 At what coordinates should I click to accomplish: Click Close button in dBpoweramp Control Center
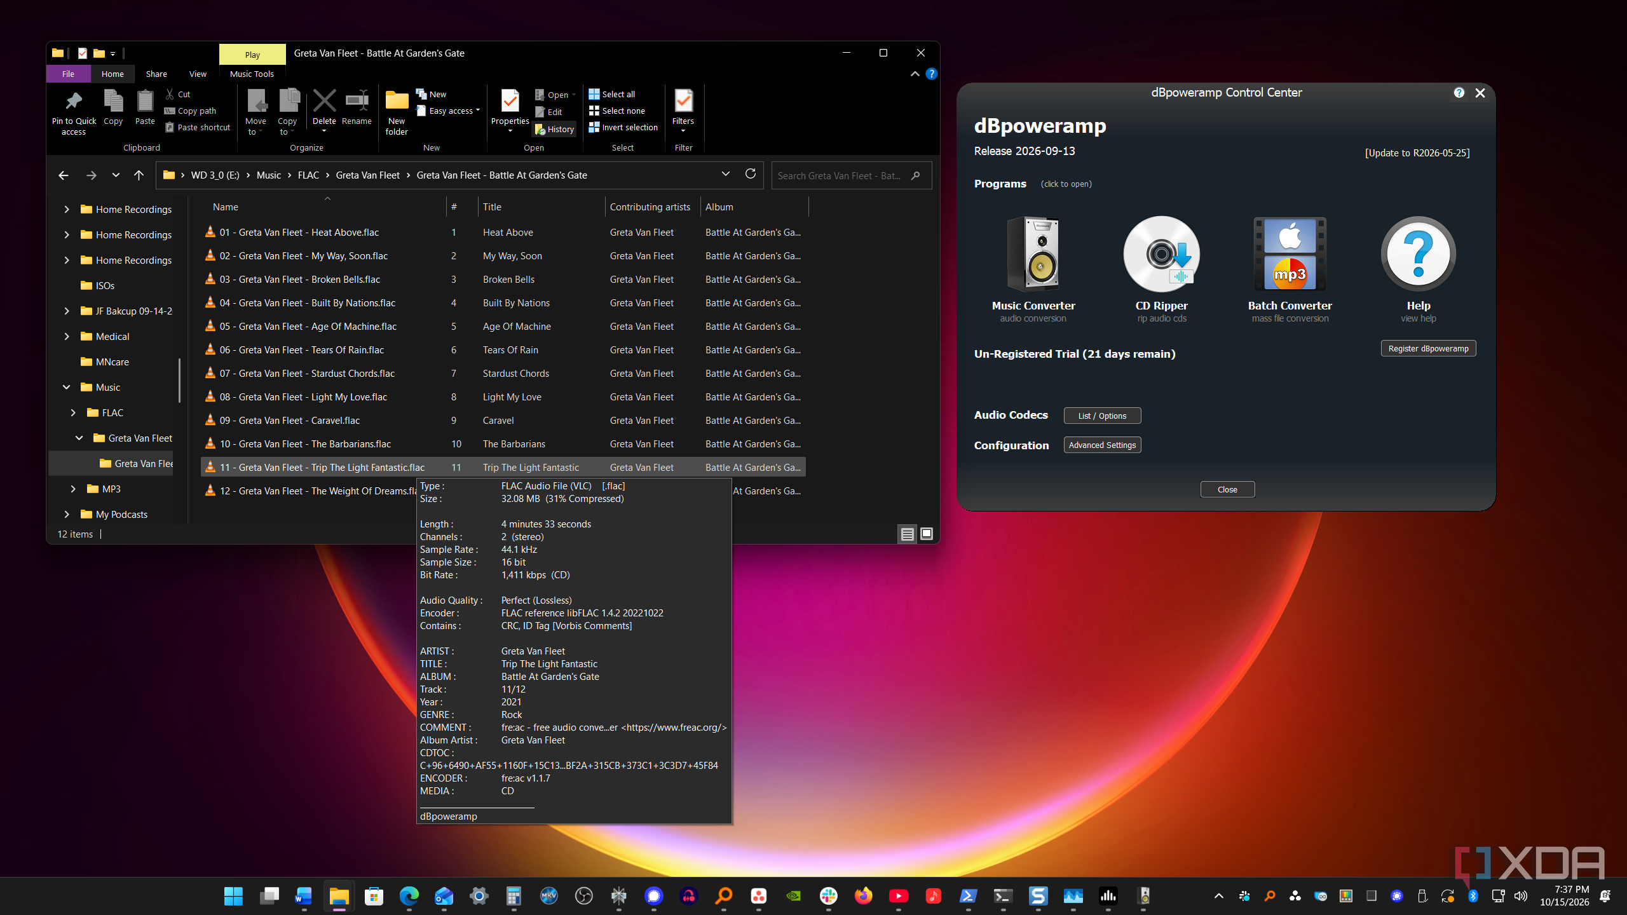pyautogui.click(x=1227, y=489)
